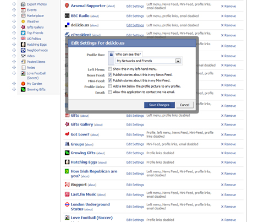This screenshot has height=222, width=275.
Task: Click the Export Photos icon in sidebar
Action: [23, 4]
